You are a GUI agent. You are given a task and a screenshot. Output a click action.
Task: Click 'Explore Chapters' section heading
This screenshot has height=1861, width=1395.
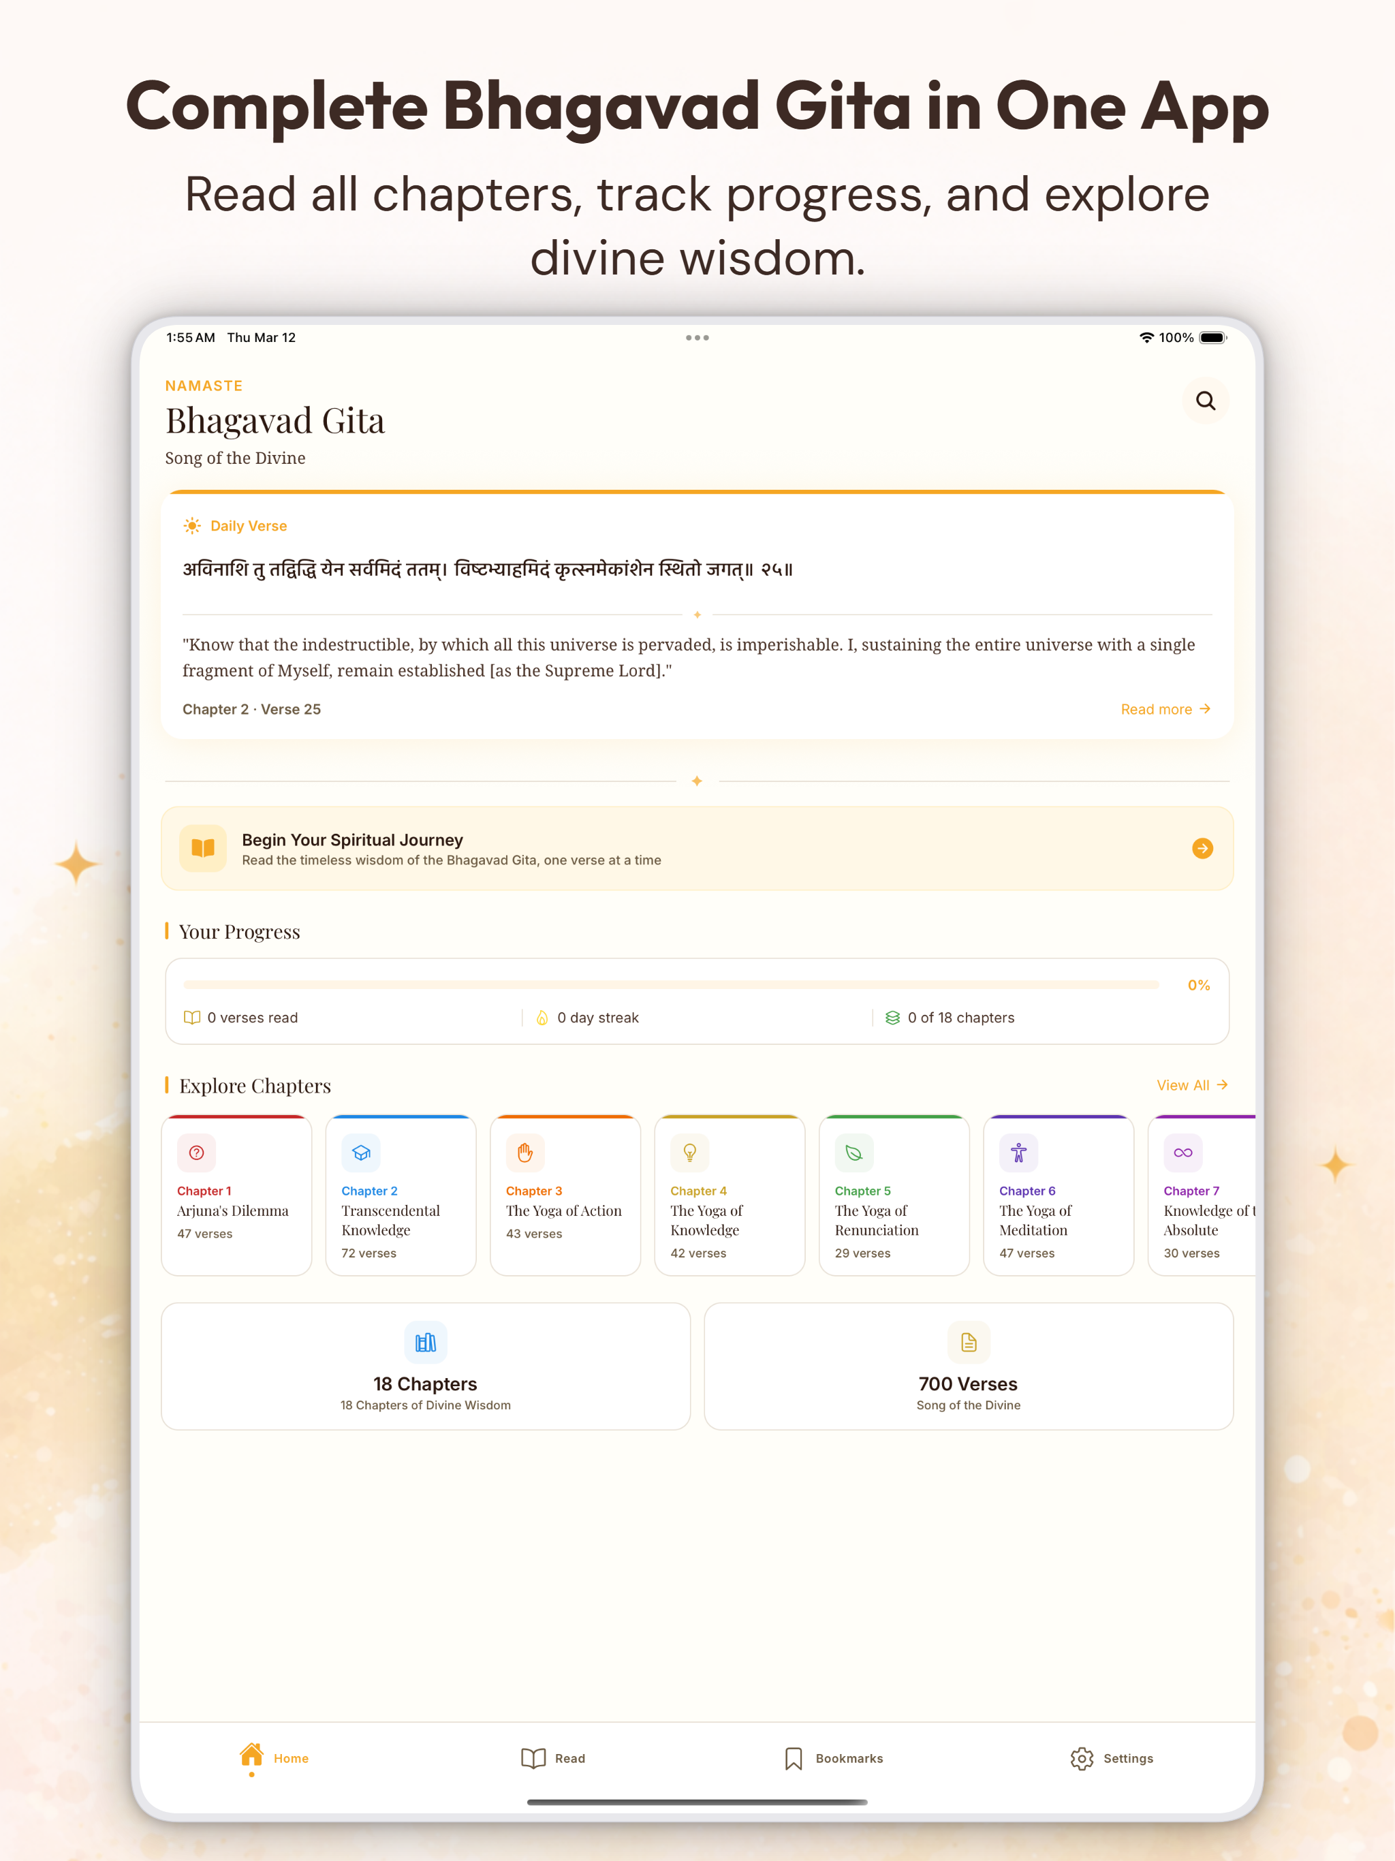point(255,1085)
